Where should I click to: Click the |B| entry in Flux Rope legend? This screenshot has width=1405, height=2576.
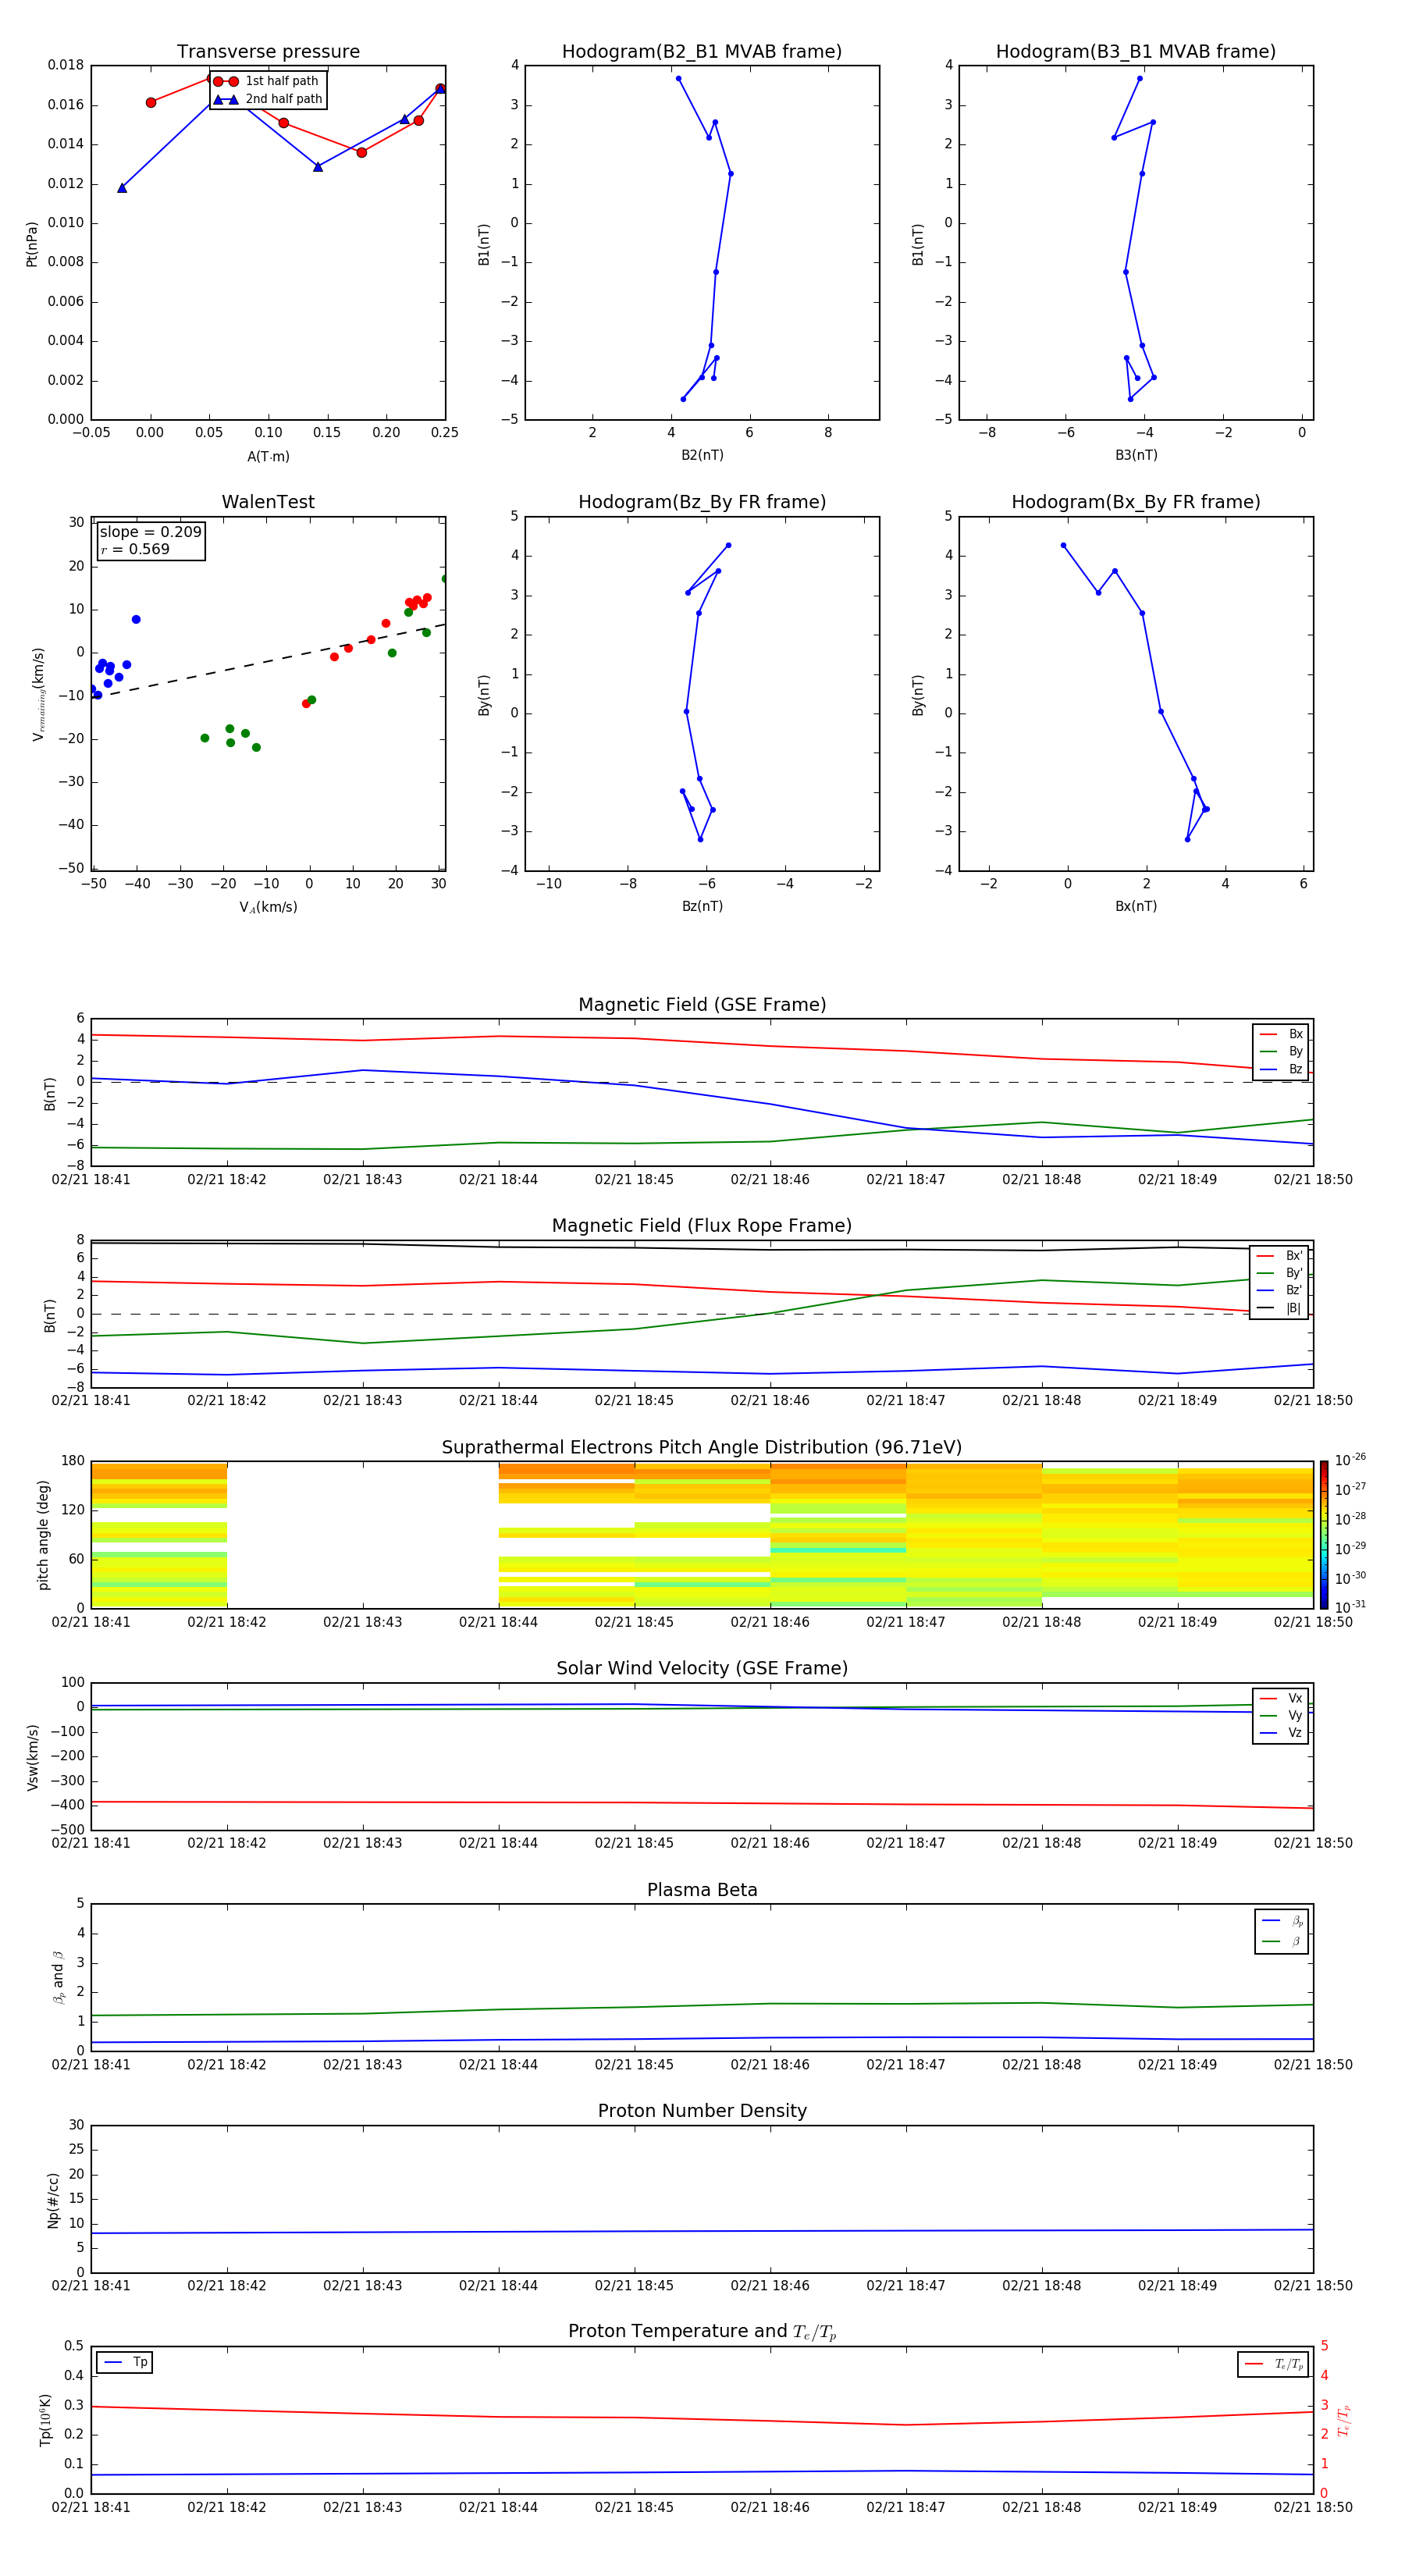coord(1279,1308)
